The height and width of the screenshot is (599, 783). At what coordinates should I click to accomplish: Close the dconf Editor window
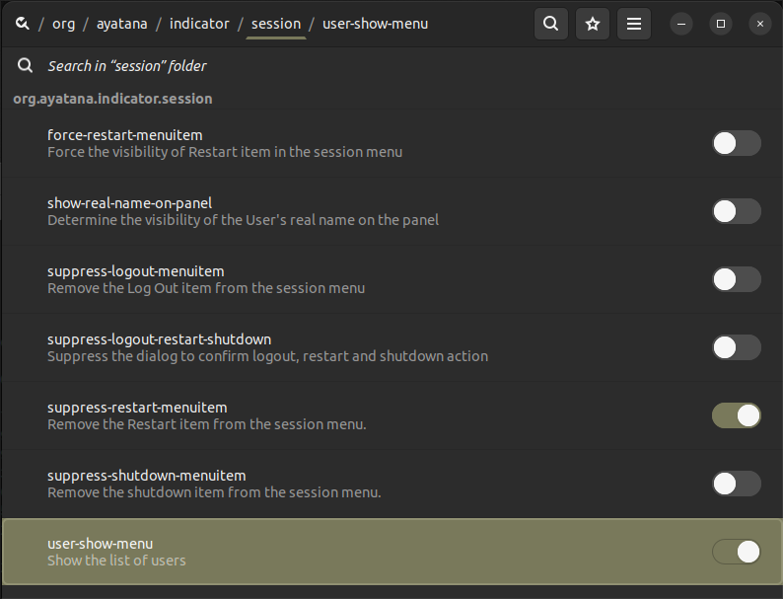758,24
